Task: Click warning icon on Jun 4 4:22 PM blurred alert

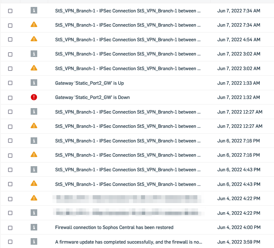Action: point(34,198)
